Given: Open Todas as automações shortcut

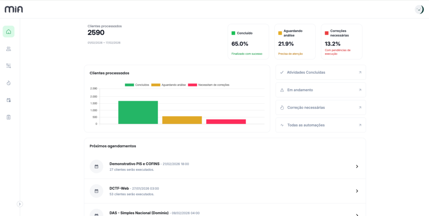Looking at the screenshot, I should pyautogui.click(x=320, y=125).
